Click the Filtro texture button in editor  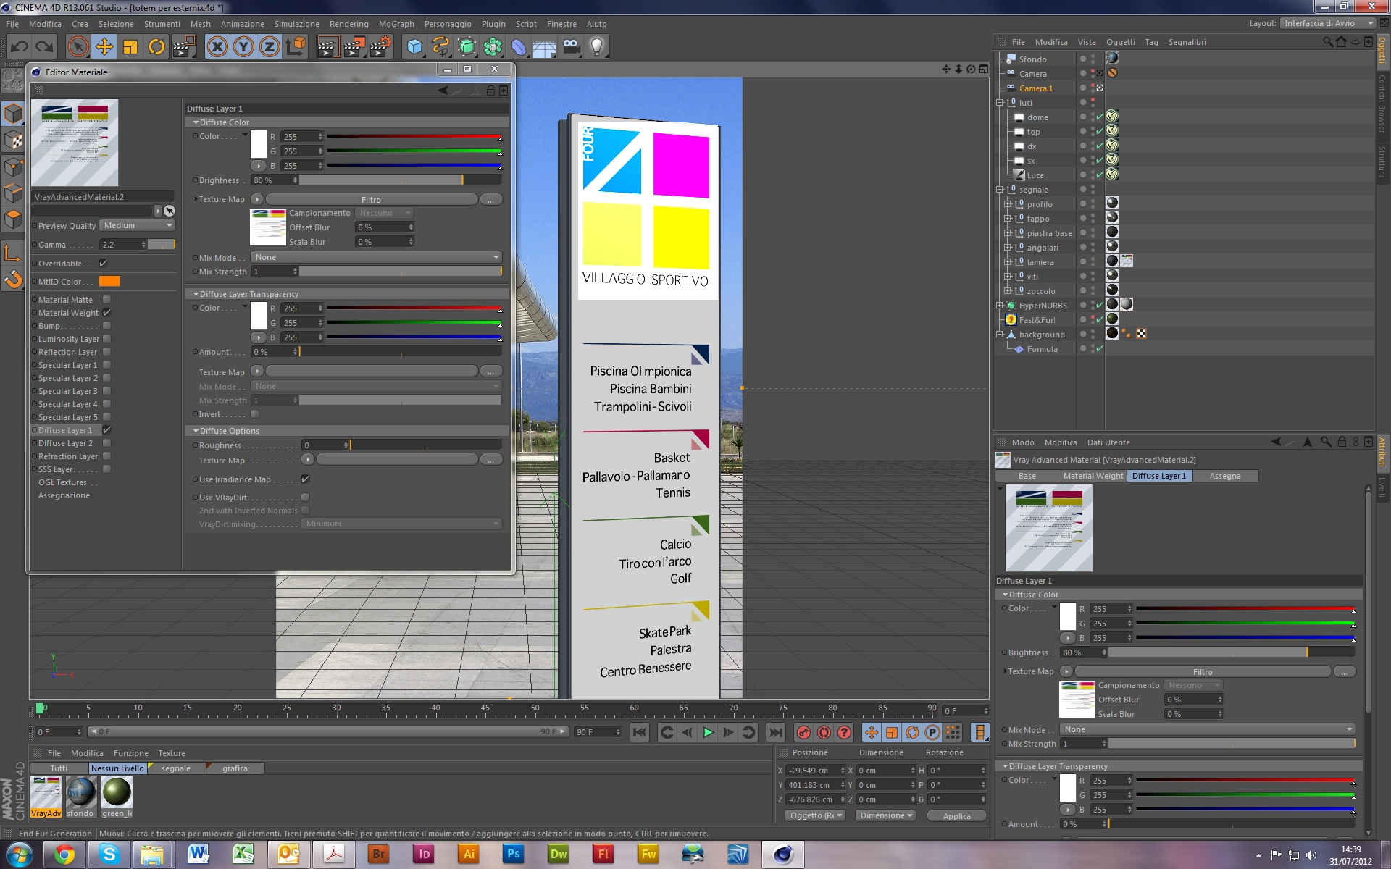click(x=371, y=200)
